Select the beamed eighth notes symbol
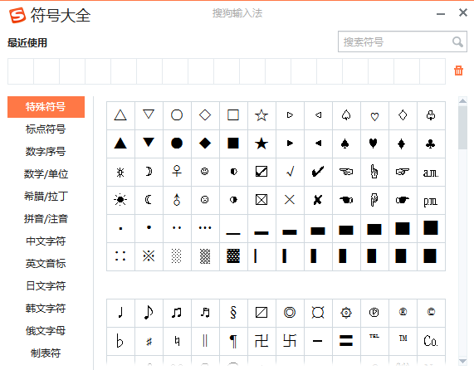 click(177, 312)
